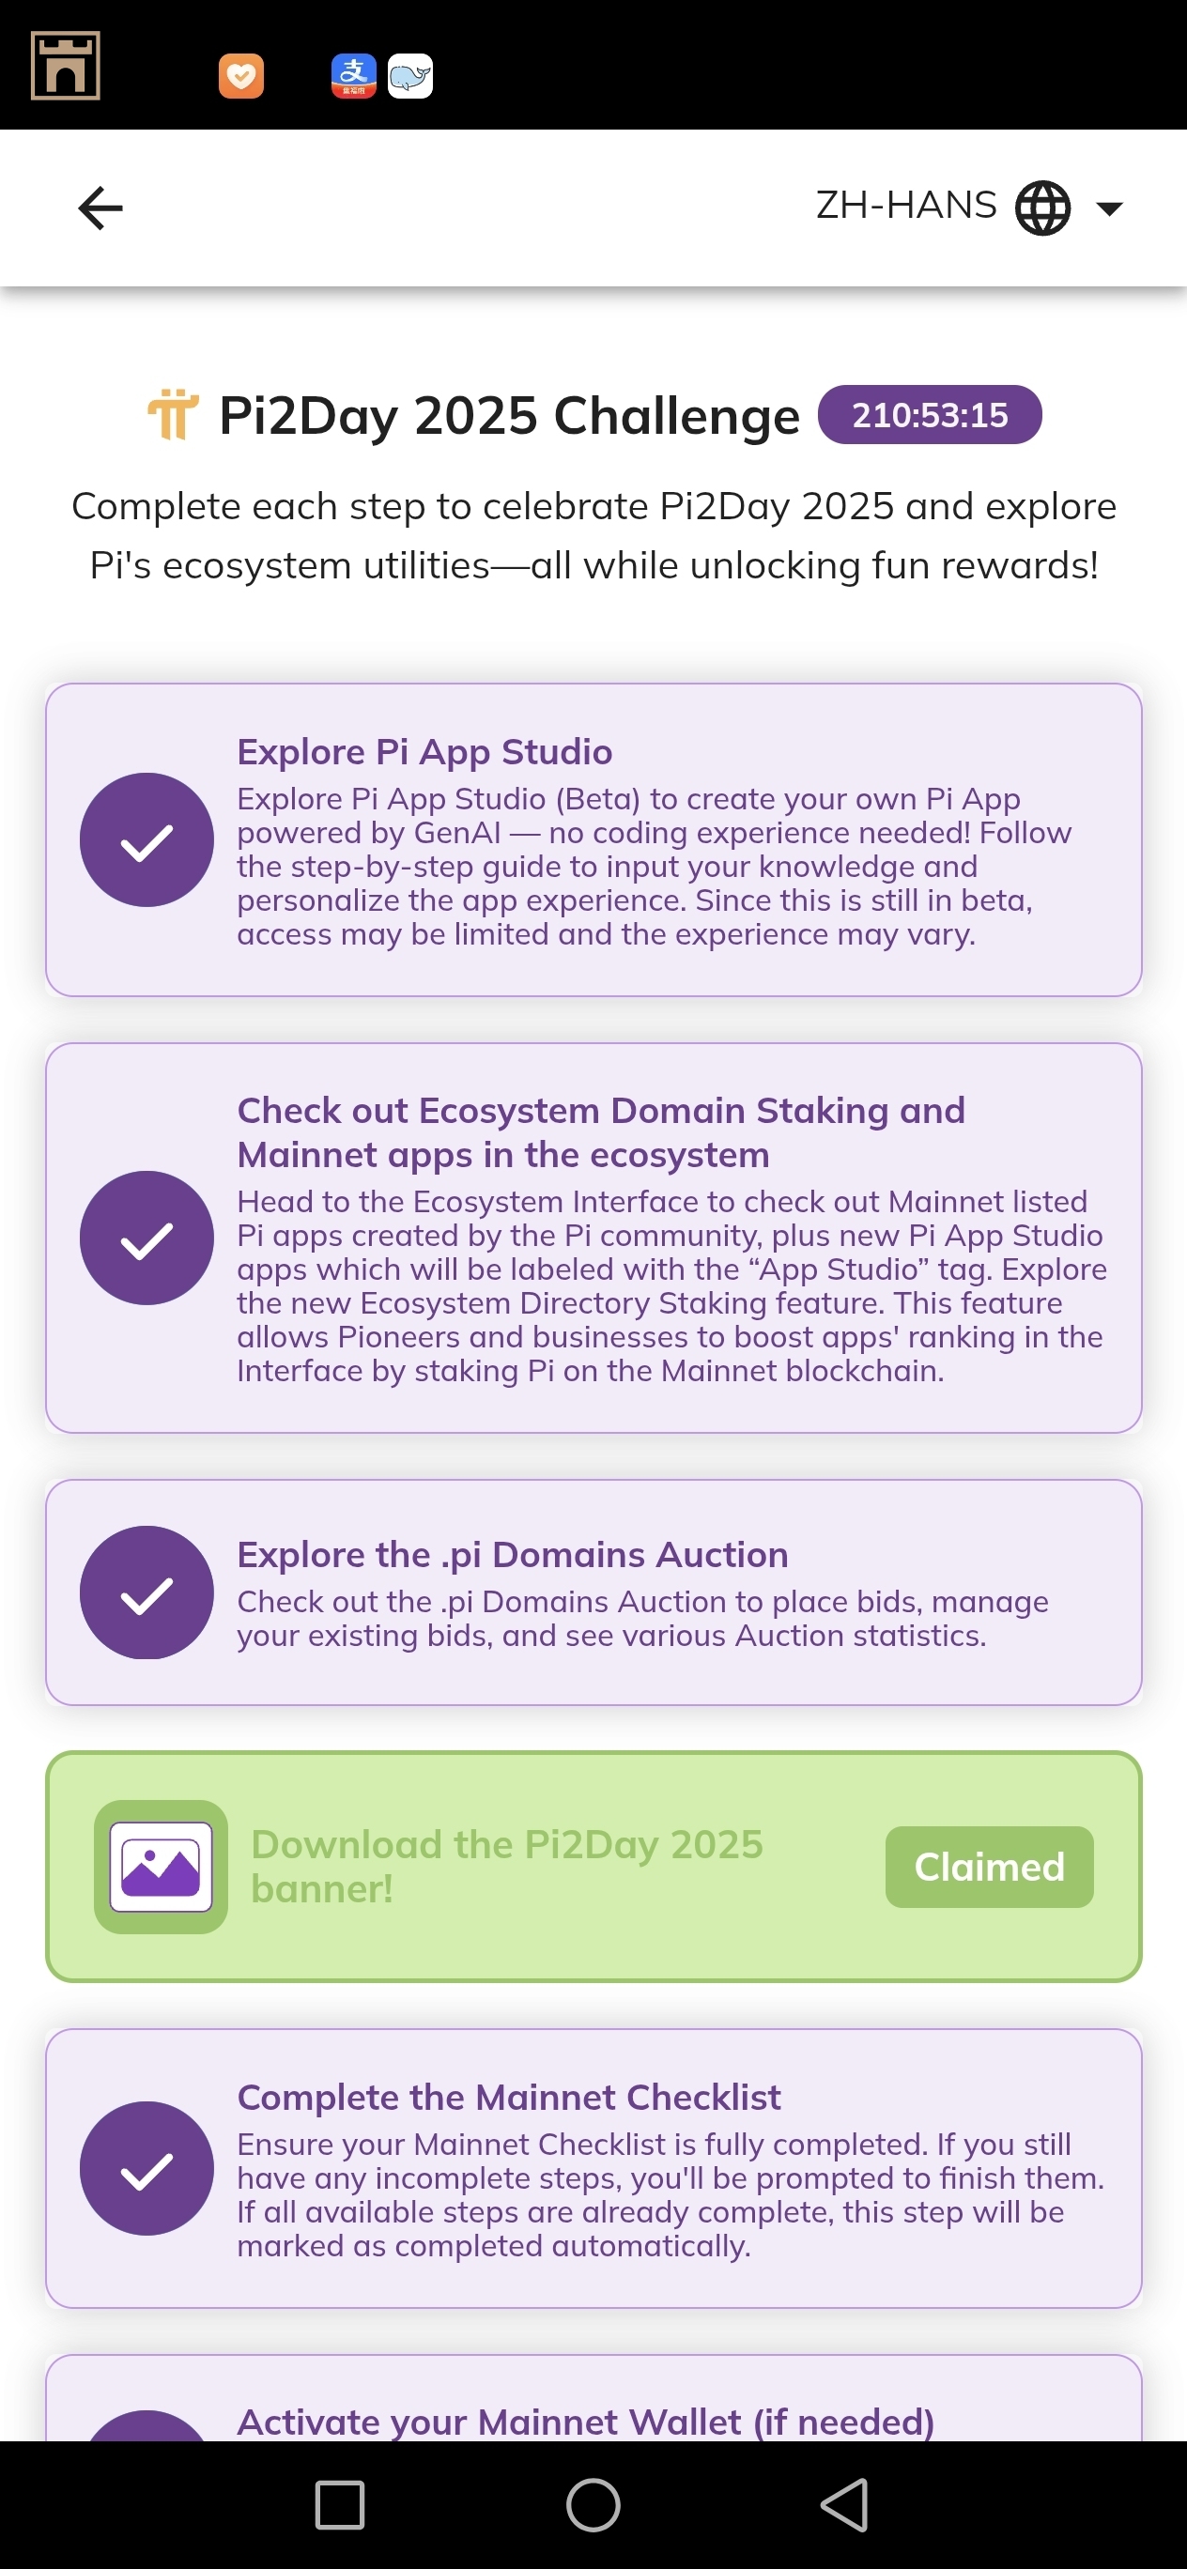
Task: Select the ZH-HANS language label
Action: tap(905, 206)
